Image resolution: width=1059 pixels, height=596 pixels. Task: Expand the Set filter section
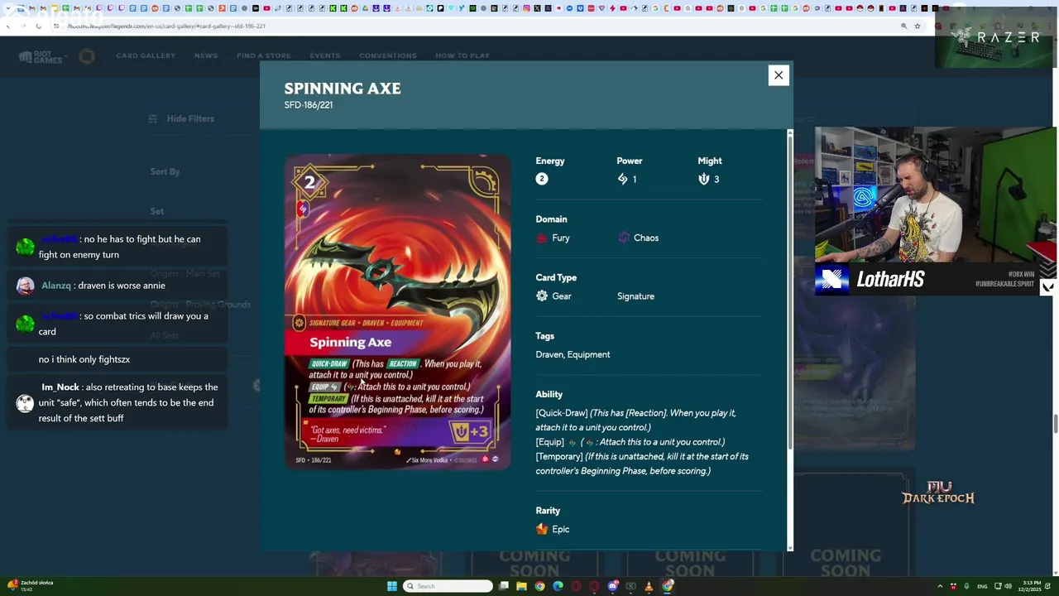[x=157, y=211]
